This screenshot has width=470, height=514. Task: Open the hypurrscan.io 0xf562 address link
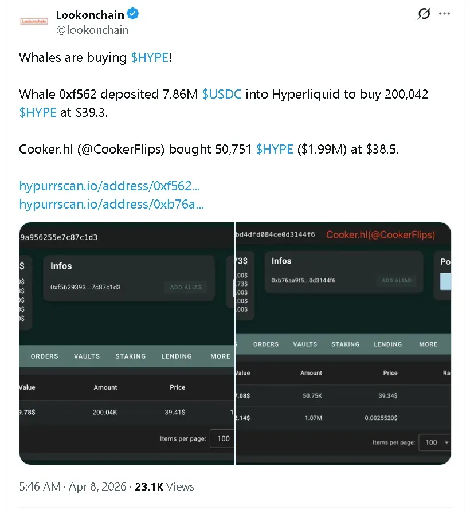[x=112, y=186]
